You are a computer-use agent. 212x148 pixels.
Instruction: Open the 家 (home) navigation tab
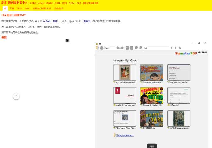[x=5, y=8]
